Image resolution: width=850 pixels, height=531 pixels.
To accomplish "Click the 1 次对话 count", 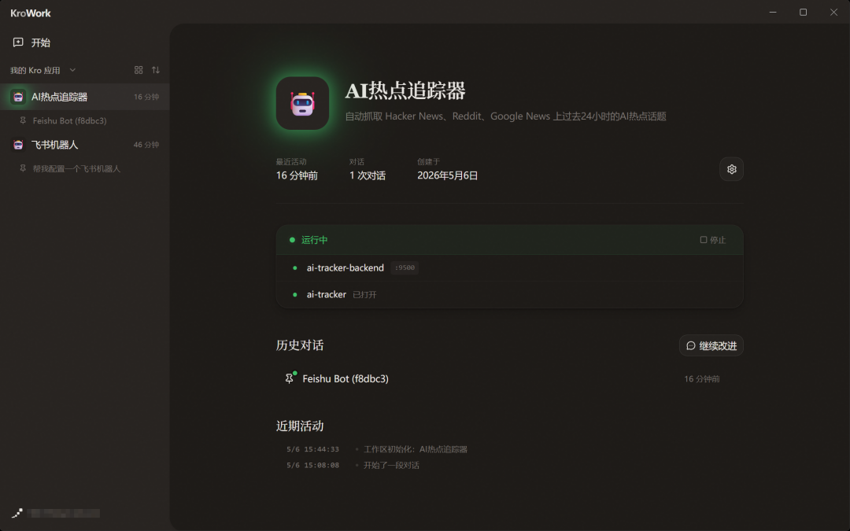I will point(367,175).
